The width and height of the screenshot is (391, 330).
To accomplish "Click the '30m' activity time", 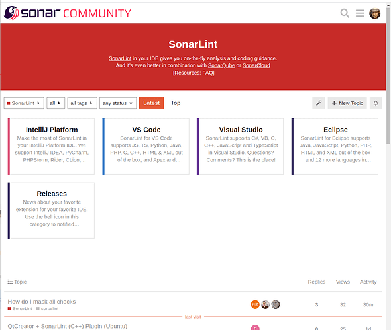I will [x=368, y=304].
